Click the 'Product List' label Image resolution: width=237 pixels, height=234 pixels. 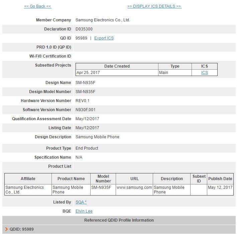click(60, 166)
